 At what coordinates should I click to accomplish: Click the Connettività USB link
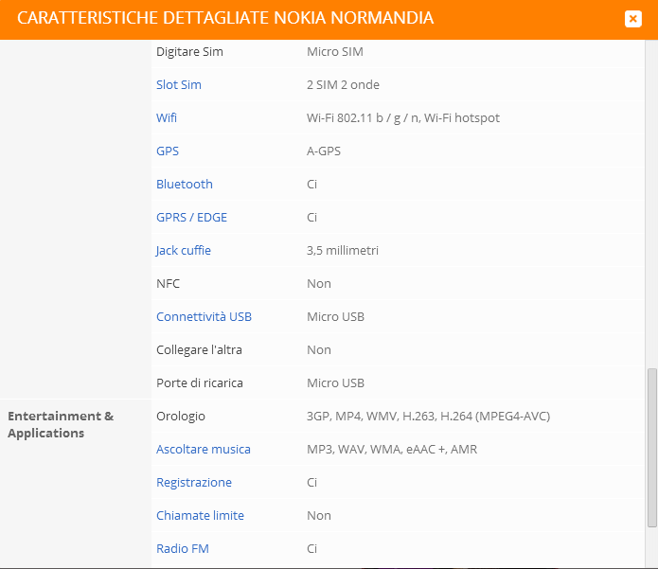[204, 317]
